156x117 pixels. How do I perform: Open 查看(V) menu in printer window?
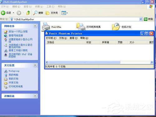[x=74, y=38]
